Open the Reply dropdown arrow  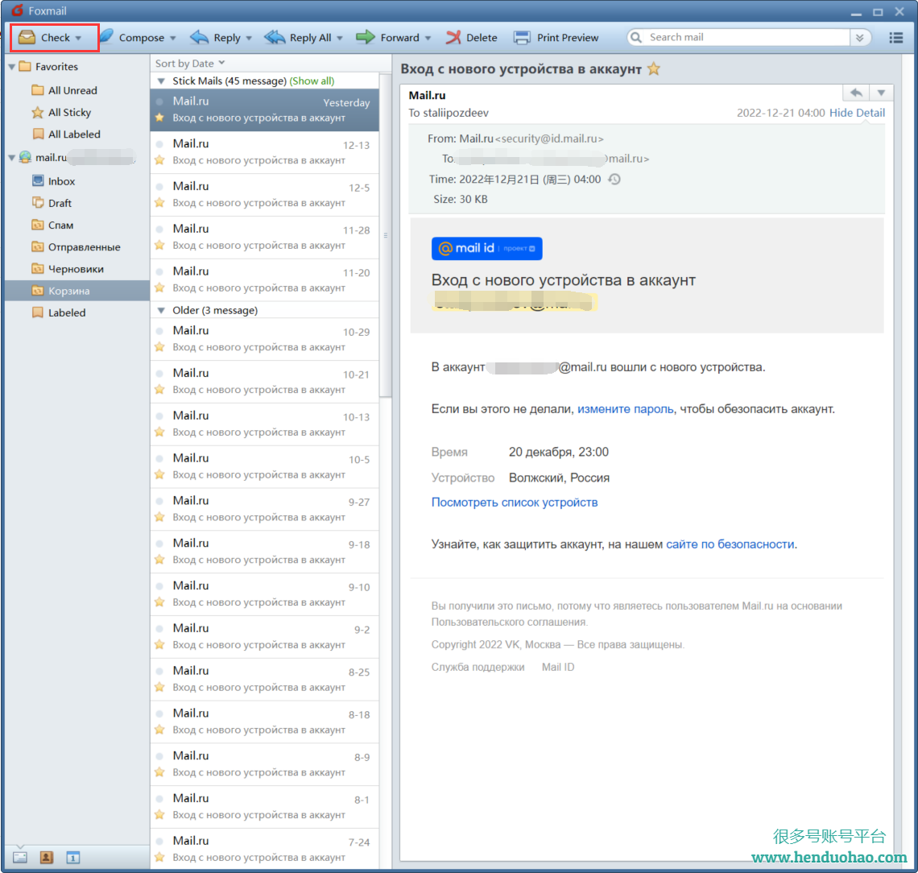[249, 38]
